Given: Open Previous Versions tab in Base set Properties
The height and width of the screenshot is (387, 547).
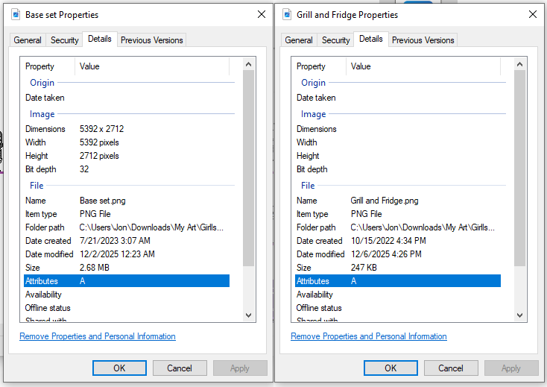Looking at the screenshot, I should 152,40.
